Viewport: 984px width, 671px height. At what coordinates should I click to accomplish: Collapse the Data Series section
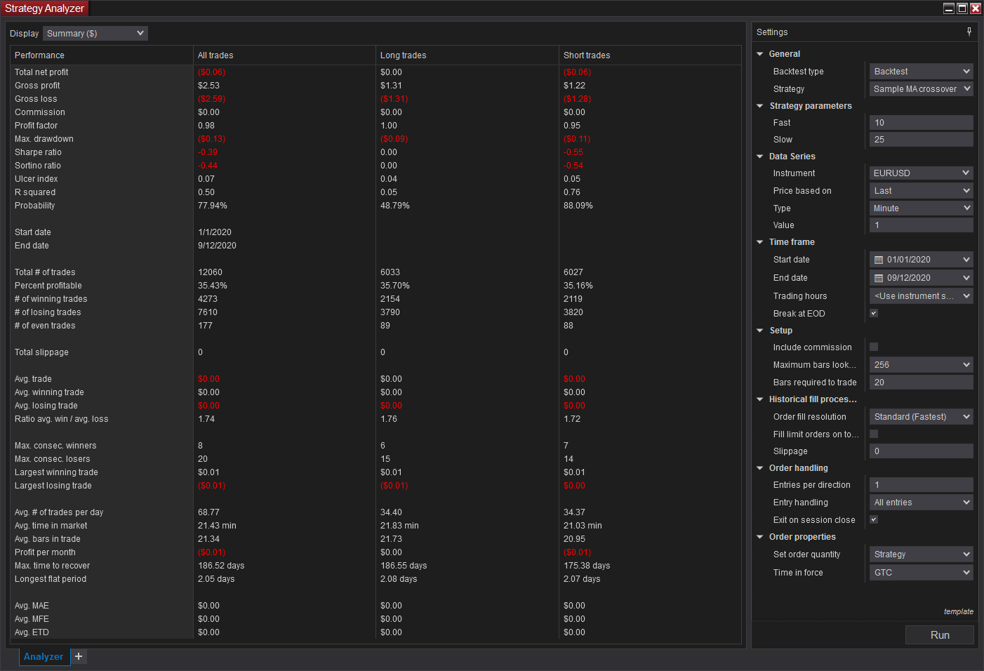[x=760, y=157]
